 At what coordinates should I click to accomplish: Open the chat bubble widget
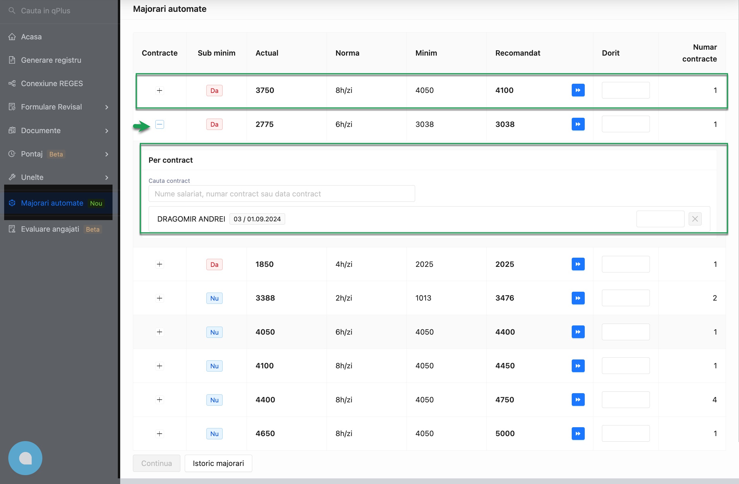tap(25, 458)
